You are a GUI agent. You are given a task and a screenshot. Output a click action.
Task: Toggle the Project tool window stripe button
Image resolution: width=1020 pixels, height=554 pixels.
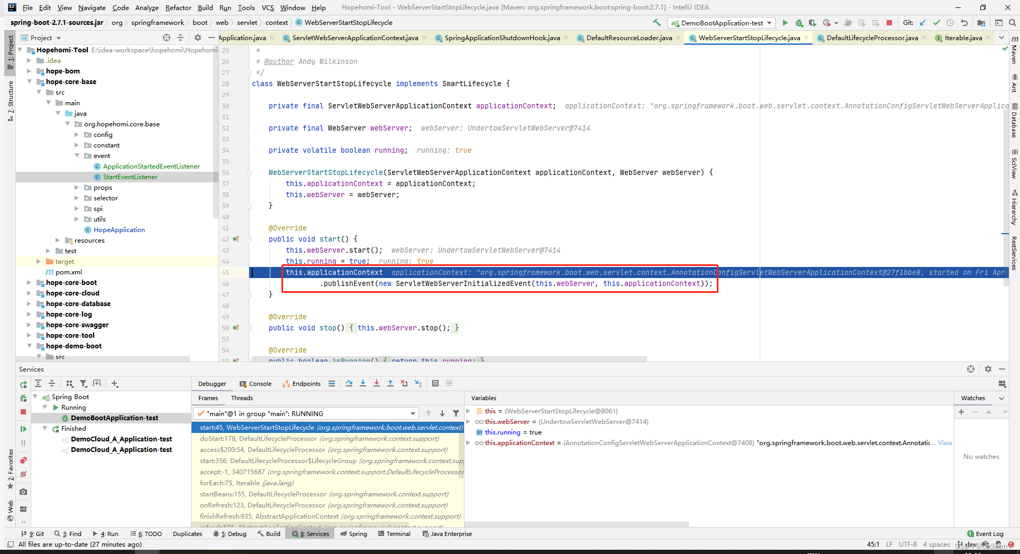tap(10, 53)
